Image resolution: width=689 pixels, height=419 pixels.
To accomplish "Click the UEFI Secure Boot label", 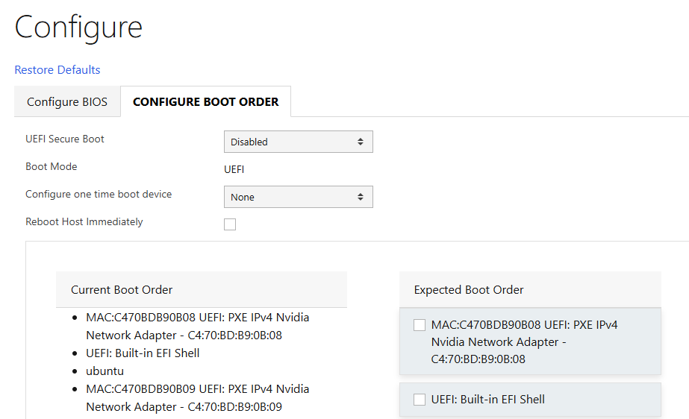I will [65, 139].
